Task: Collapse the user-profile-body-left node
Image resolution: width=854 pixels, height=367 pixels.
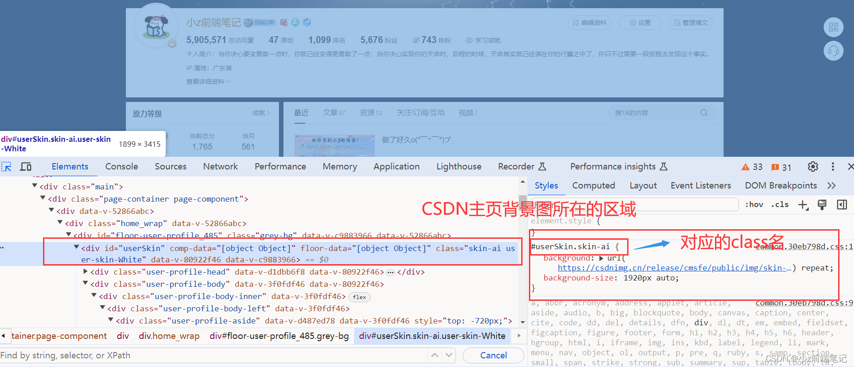Action: (103, 308)
